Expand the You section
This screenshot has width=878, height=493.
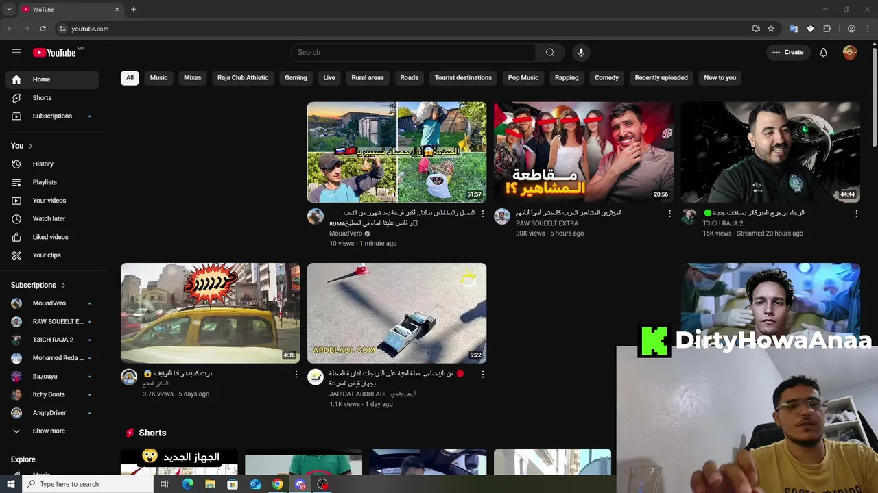pyautogui.click(x=22, y=146)
